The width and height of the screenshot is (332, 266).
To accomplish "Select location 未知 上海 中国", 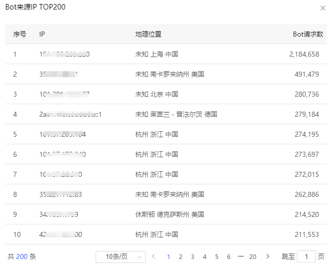I will 156,54.
